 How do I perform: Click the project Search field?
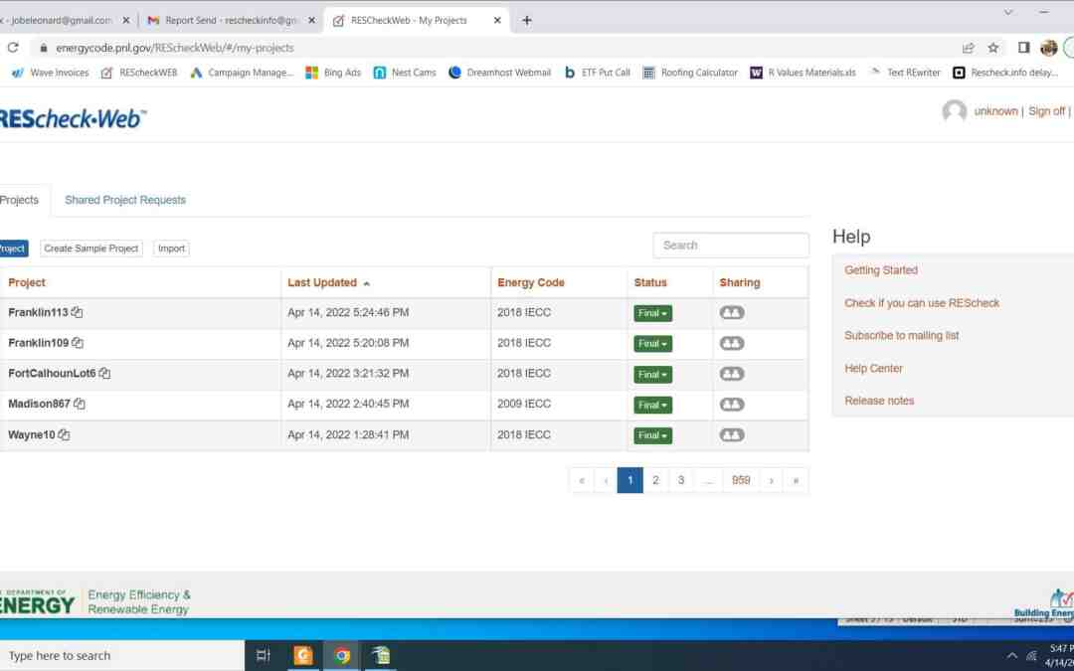tap(731, 246)
